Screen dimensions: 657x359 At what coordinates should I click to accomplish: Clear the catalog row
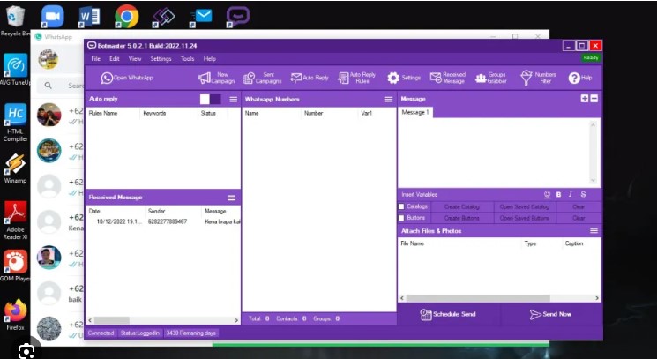579,207
